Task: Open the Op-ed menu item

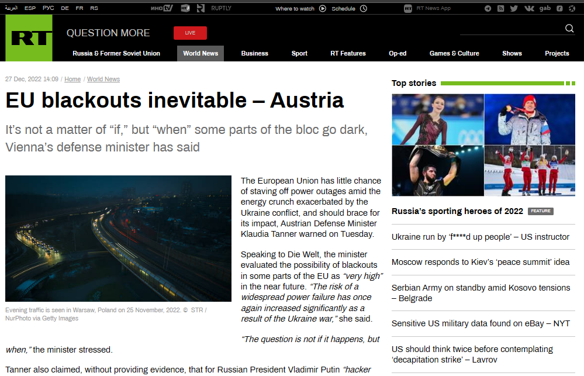Action: coord(398,53)
